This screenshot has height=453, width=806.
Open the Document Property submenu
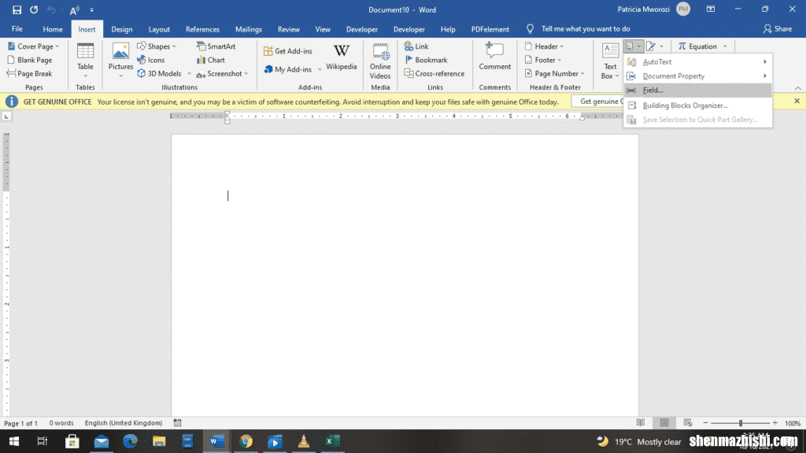click(697, 76)
